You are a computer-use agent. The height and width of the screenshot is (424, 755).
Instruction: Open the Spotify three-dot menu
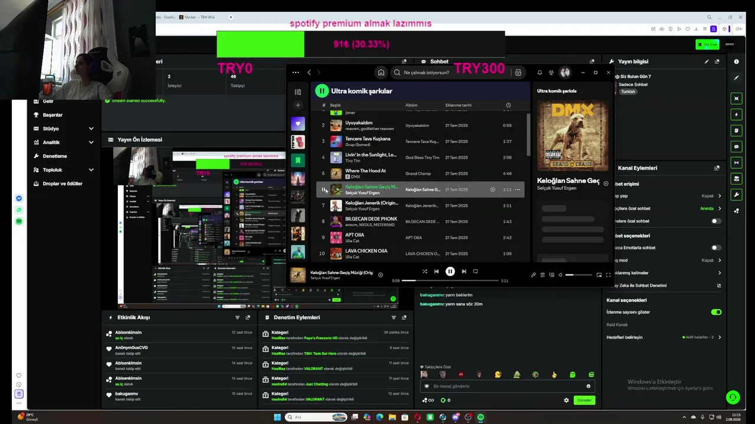point(296,72)
